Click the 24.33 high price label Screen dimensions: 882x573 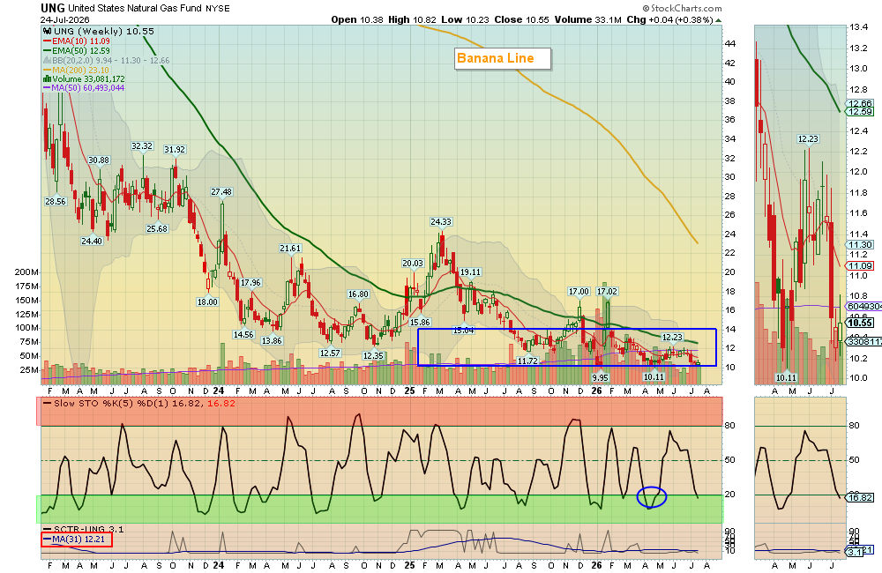tap(441, 222)
